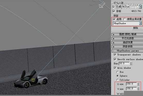This screenshot has height=96, width=143.
Task: Select the directional light gizmo in viewport
Action: tap(102, 5)
